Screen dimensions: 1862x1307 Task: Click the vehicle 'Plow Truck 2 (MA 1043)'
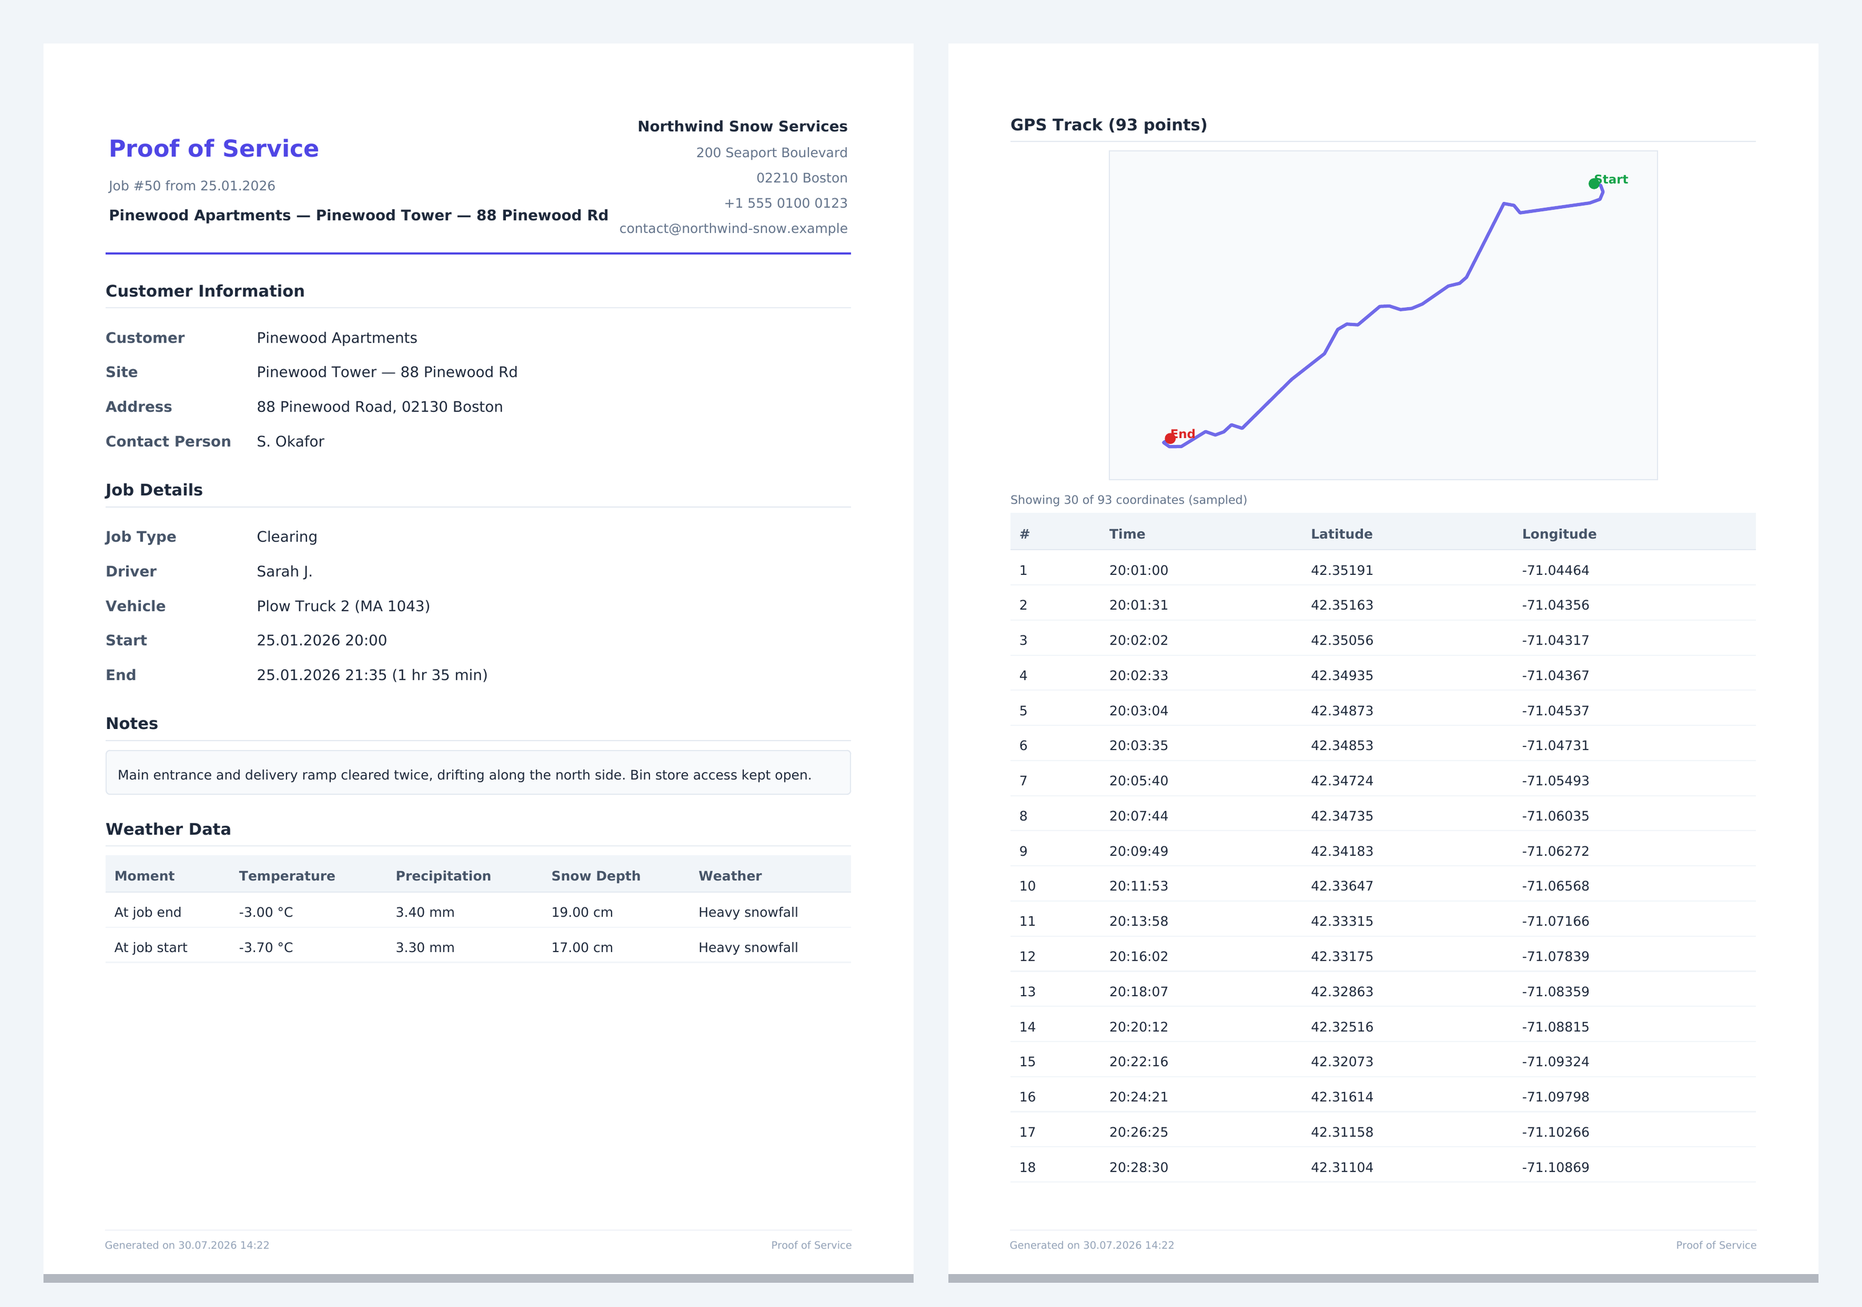pyautogui.click(x=343, y=606)
